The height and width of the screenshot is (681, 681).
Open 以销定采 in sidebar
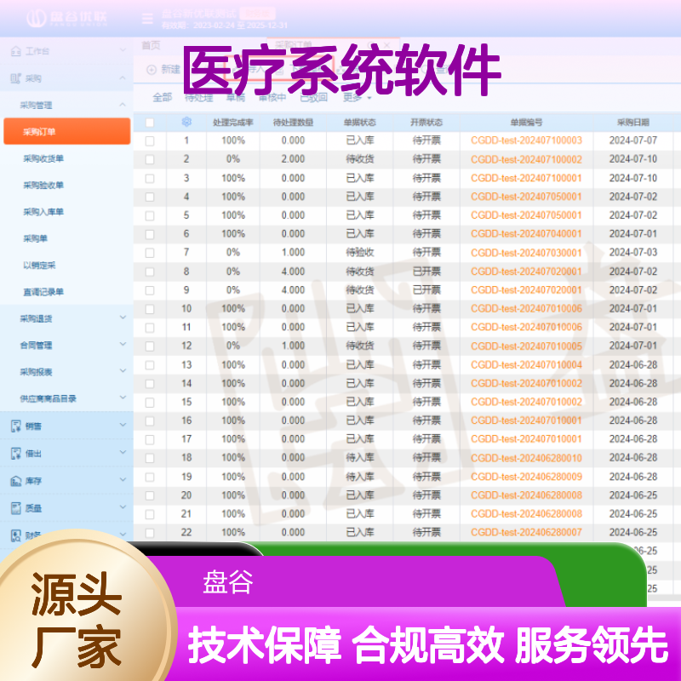[x=39, y=265]
